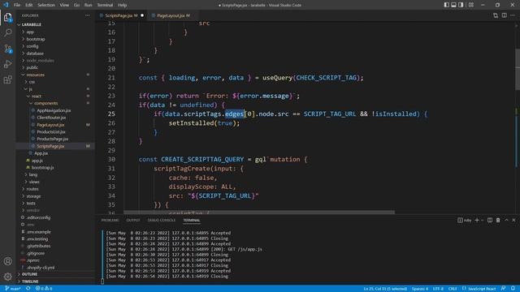
Task: Click the editor horizontal scrollbar
Action: 259,213
